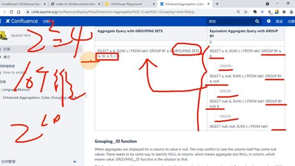Switch to the Index of /clickhouse/rpm tab

click(x=76, y=4)
